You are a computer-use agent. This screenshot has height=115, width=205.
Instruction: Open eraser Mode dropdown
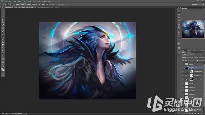point(23,4)
